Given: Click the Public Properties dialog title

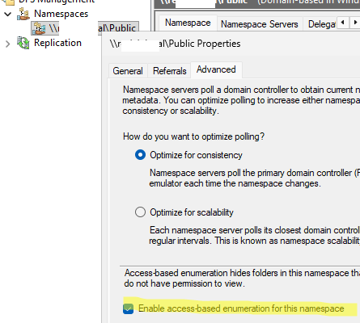Looking at the screenshot, I should coord(175,44).
